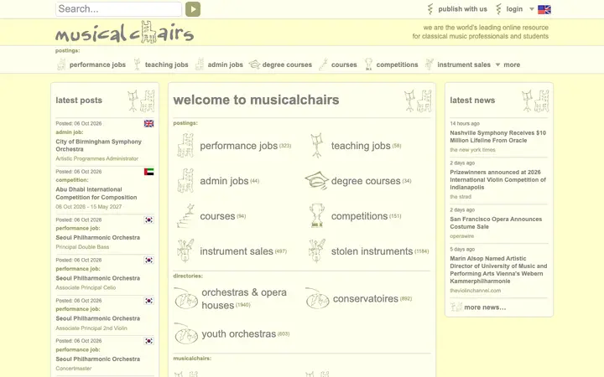Open degree courses in the top navigation
Screen dimensions: 604x377
tap(287, 65)
